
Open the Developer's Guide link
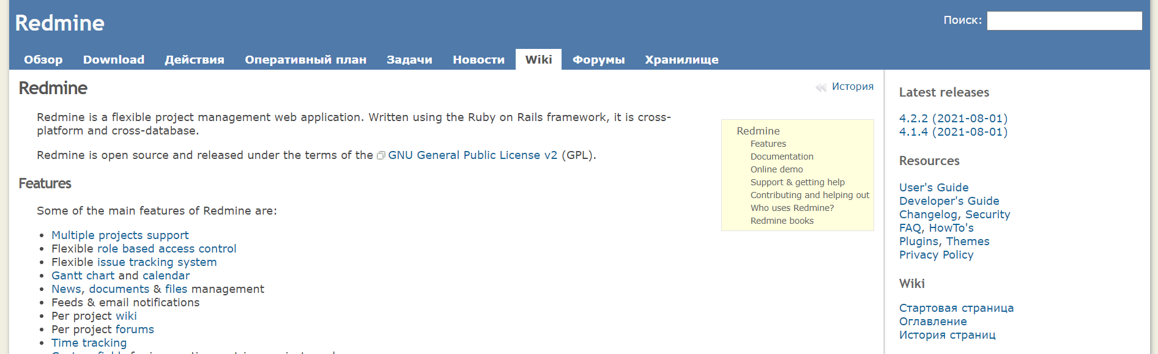tap(949, 201)
